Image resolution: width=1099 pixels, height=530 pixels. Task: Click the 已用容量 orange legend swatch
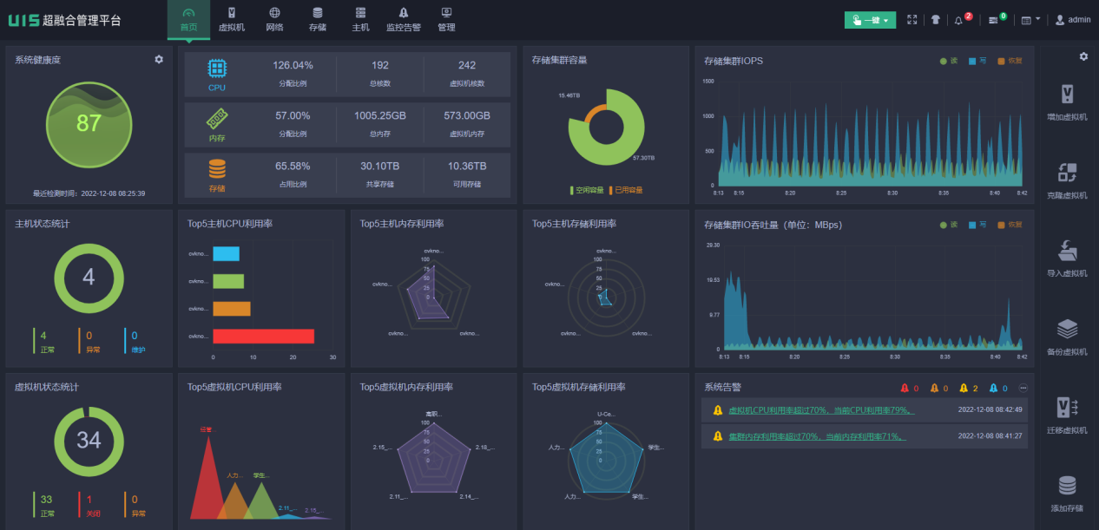pyautogui.click(x=611, y=190)
